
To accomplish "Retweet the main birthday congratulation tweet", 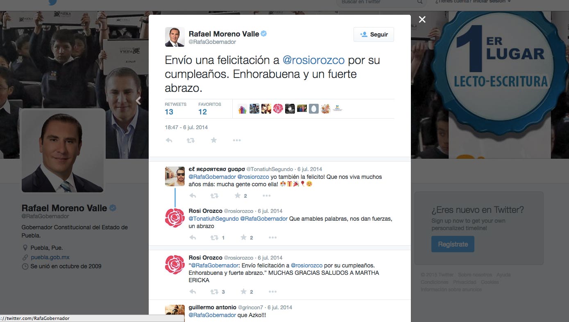I will click(190, 140).
